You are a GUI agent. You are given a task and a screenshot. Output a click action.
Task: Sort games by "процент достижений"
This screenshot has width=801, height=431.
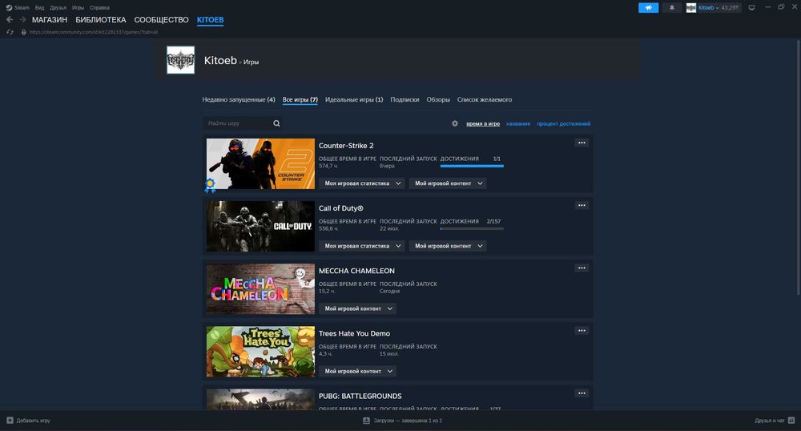click(563, 123)
